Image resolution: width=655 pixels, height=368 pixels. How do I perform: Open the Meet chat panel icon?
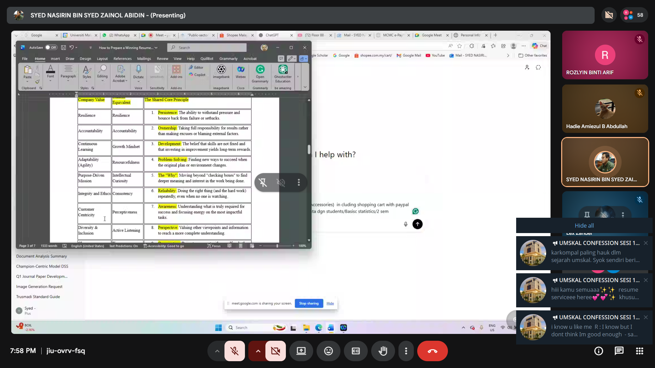coord(619,351)
